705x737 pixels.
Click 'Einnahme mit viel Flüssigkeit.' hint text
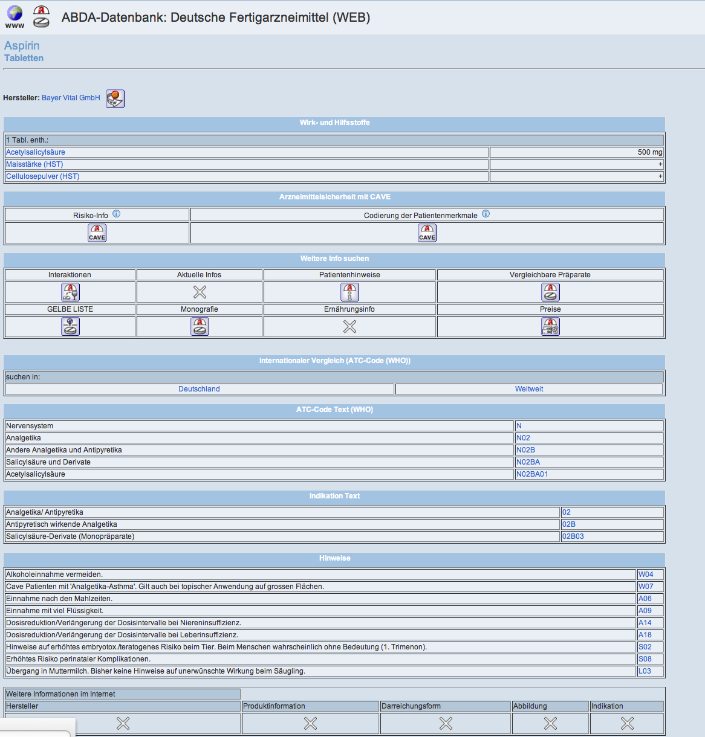pyautogui.click(x=54, y=611)
